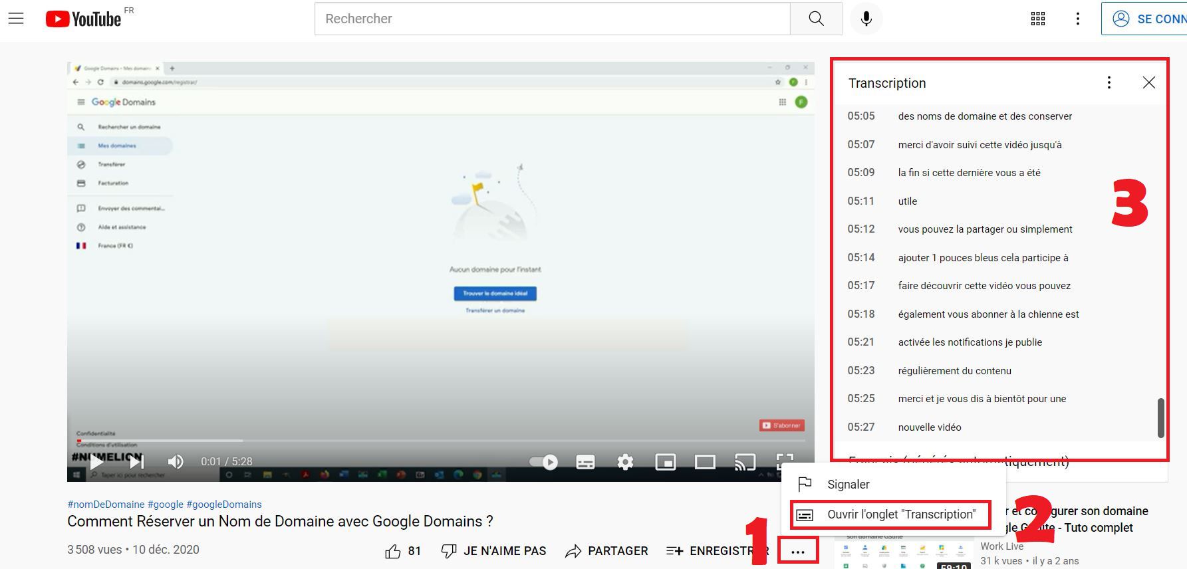Jump to transcript line "merci d'avoir suivi"

tap(995, 144)
